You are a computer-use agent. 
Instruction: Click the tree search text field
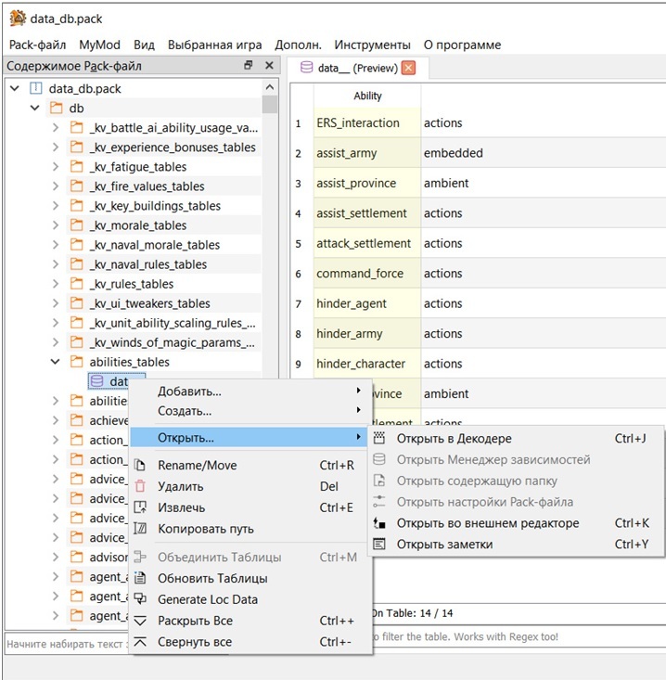click(67, 644)
